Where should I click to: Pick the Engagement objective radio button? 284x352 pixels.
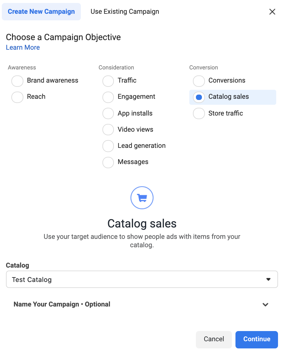click(108, 97)
